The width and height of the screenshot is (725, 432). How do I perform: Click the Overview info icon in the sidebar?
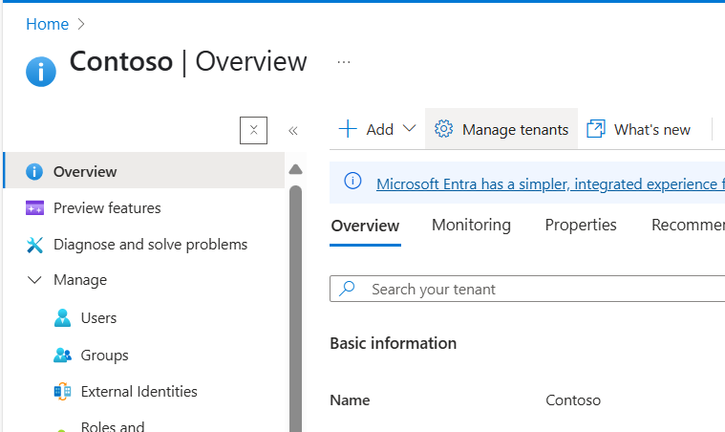[x=34, y=172]
